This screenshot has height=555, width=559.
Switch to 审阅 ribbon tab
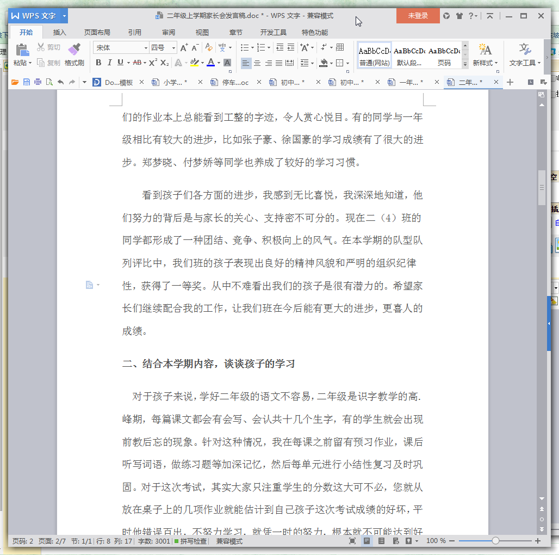pyautogui.click(x=169, y=33)
